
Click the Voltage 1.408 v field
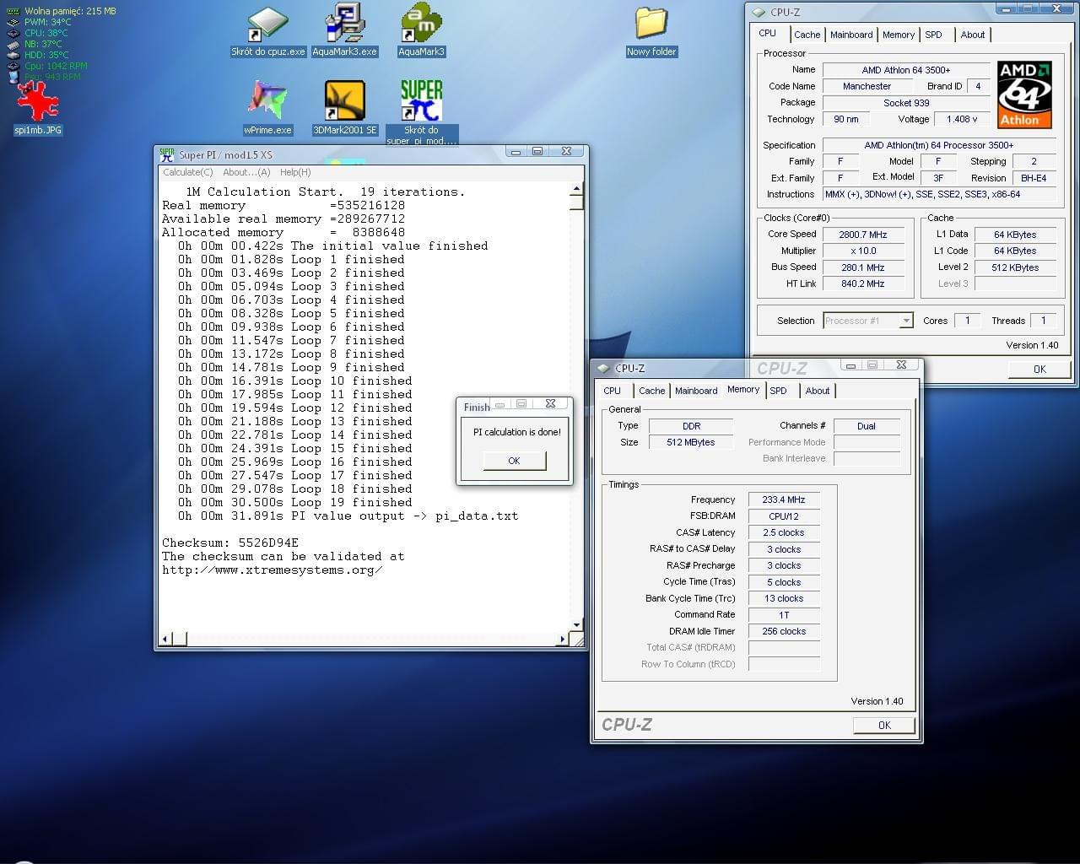click(x=962, y=119)
